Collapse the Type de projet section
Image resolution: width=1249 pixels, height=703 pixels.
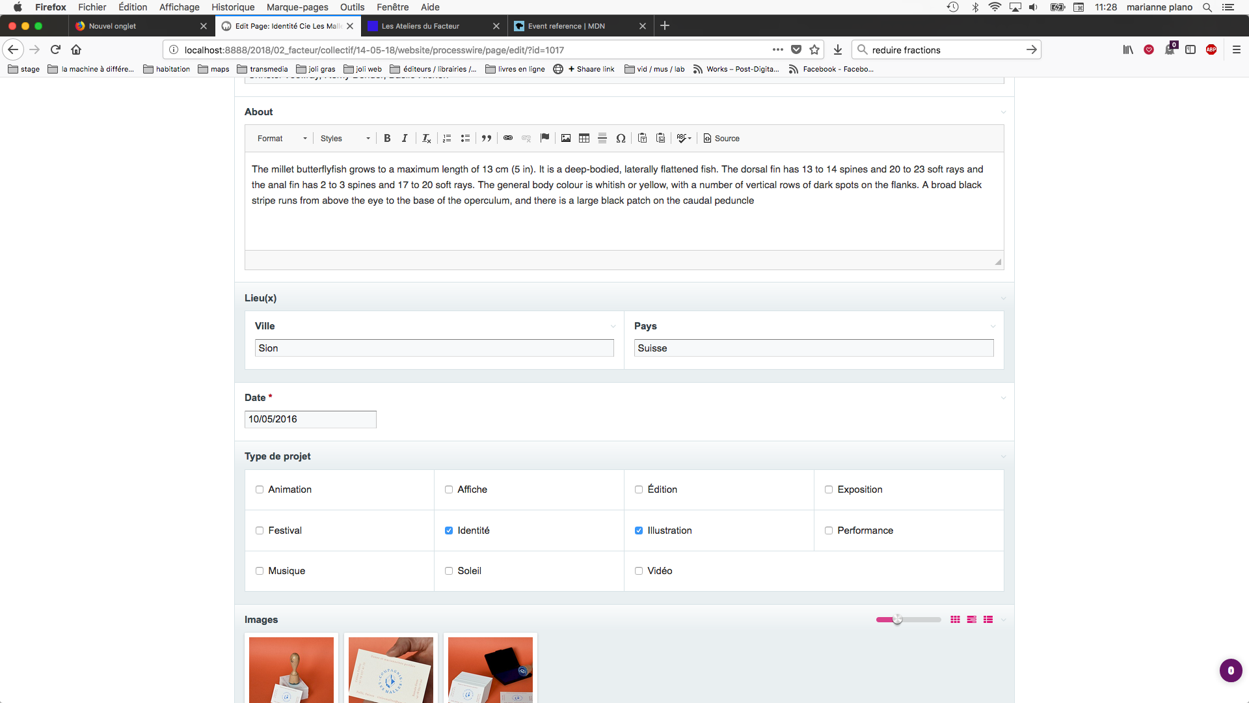pos(1003,456)
